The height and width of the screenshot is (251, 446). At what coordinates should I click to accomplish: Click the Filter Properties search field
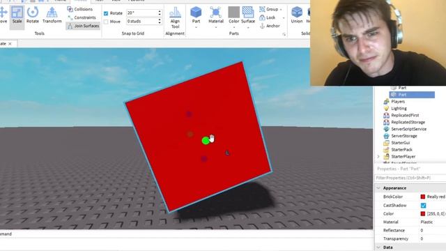[410, 178]
